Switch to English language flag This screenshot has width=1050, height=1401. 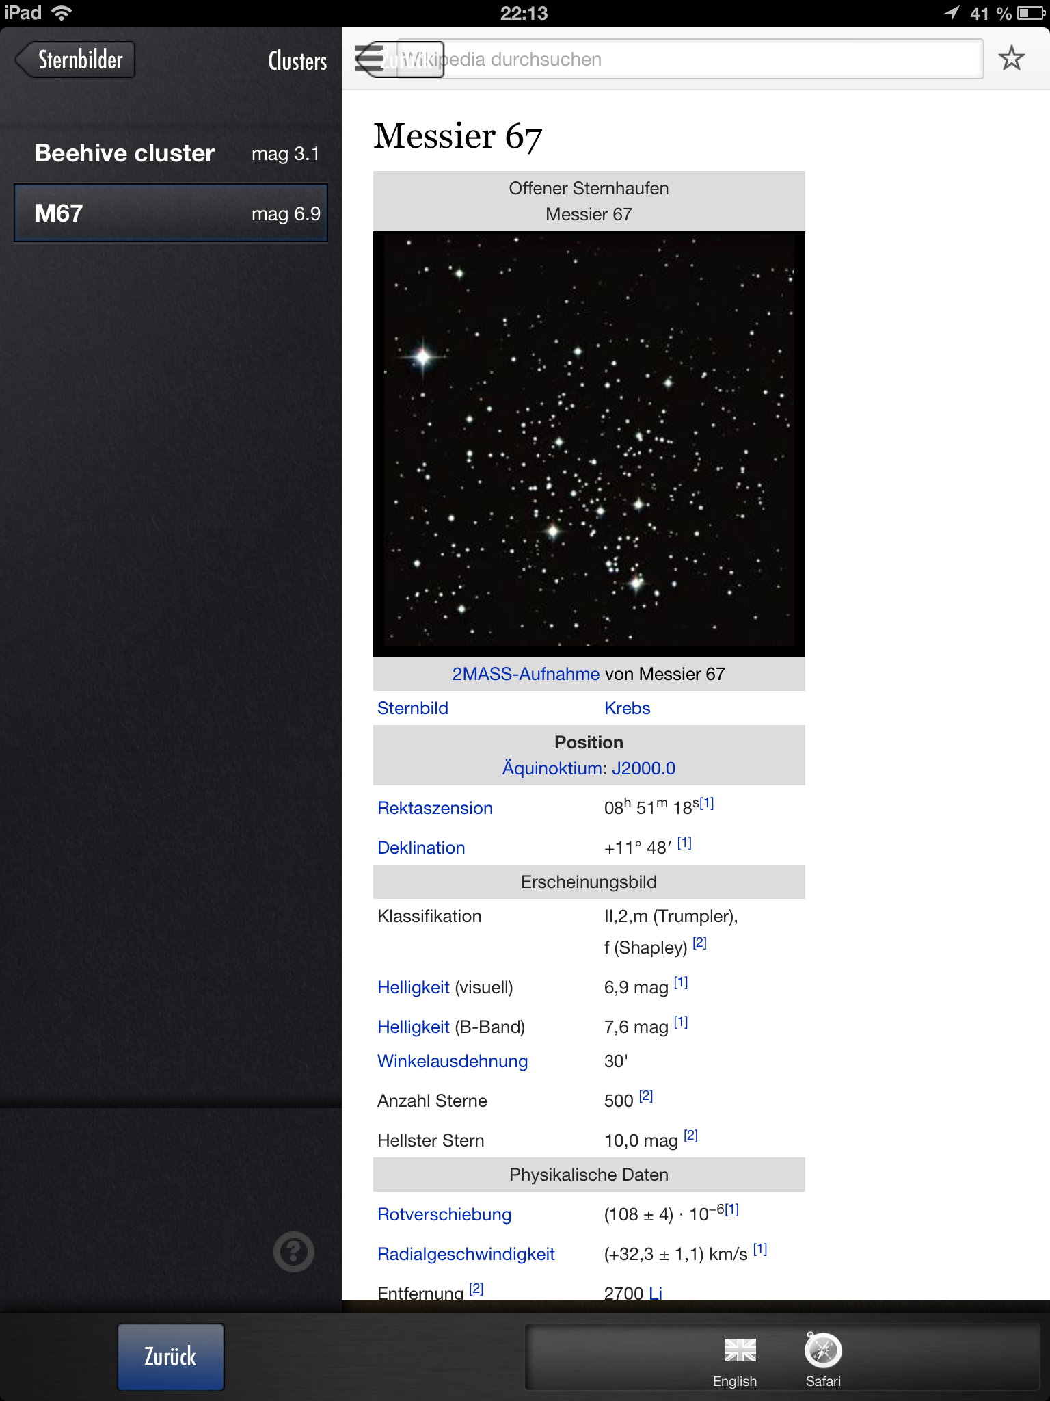[x=737, y=1360]
